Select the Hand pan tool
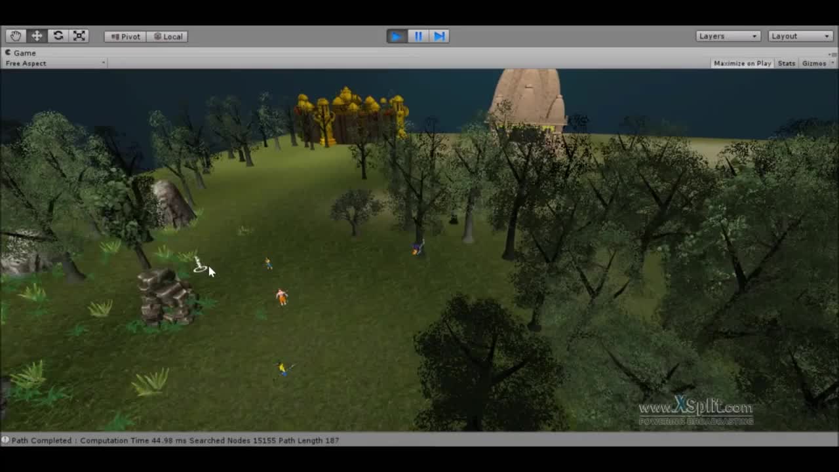The image size is (839, 472). pos(16,35)
